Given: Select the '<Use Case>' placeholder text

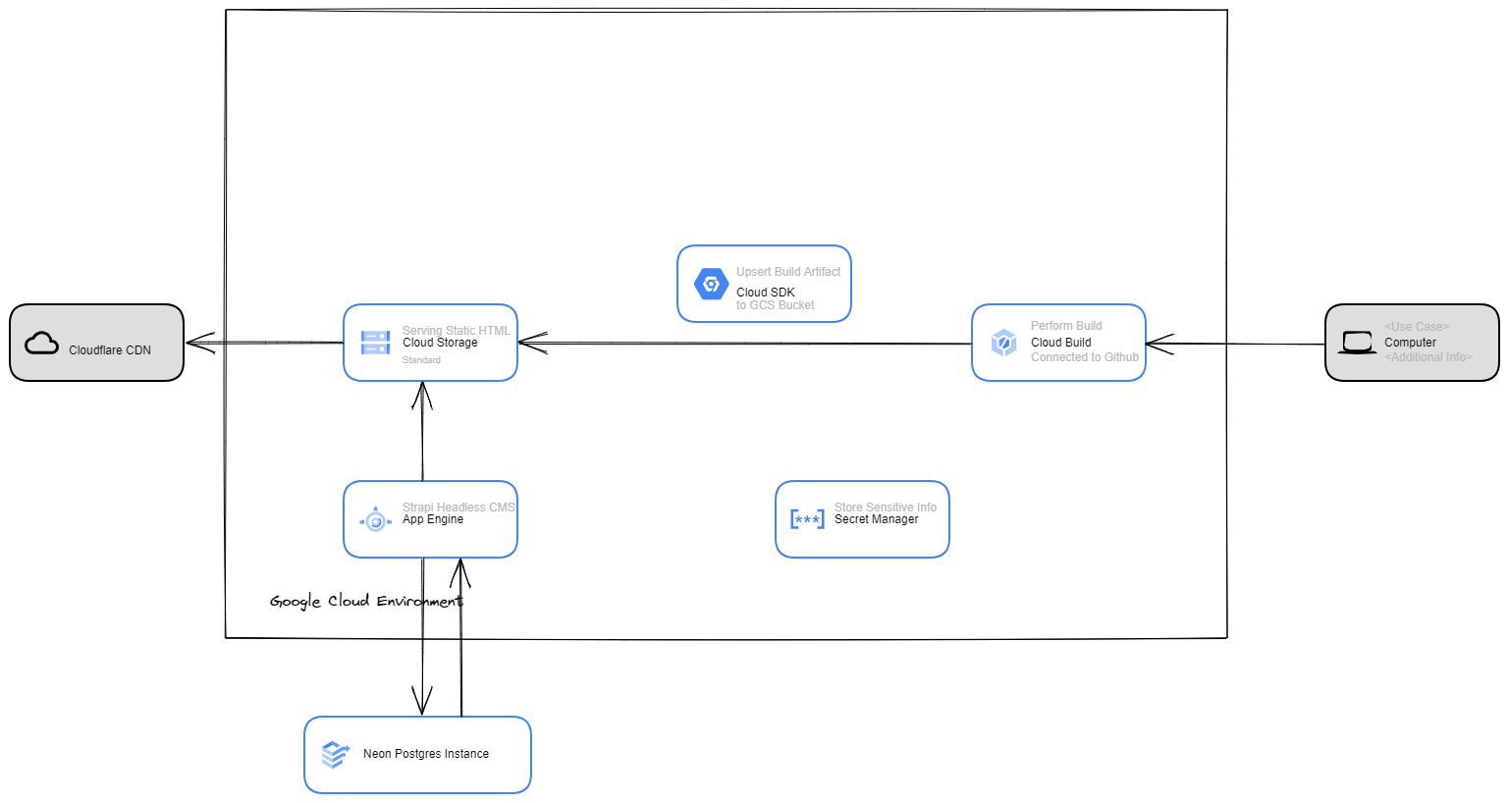Looking at the screenshot, I should (x=1417, y=327).
